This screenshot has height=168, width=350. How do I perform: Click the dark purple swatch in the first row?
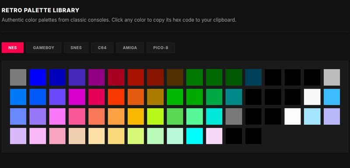(96, 77)
